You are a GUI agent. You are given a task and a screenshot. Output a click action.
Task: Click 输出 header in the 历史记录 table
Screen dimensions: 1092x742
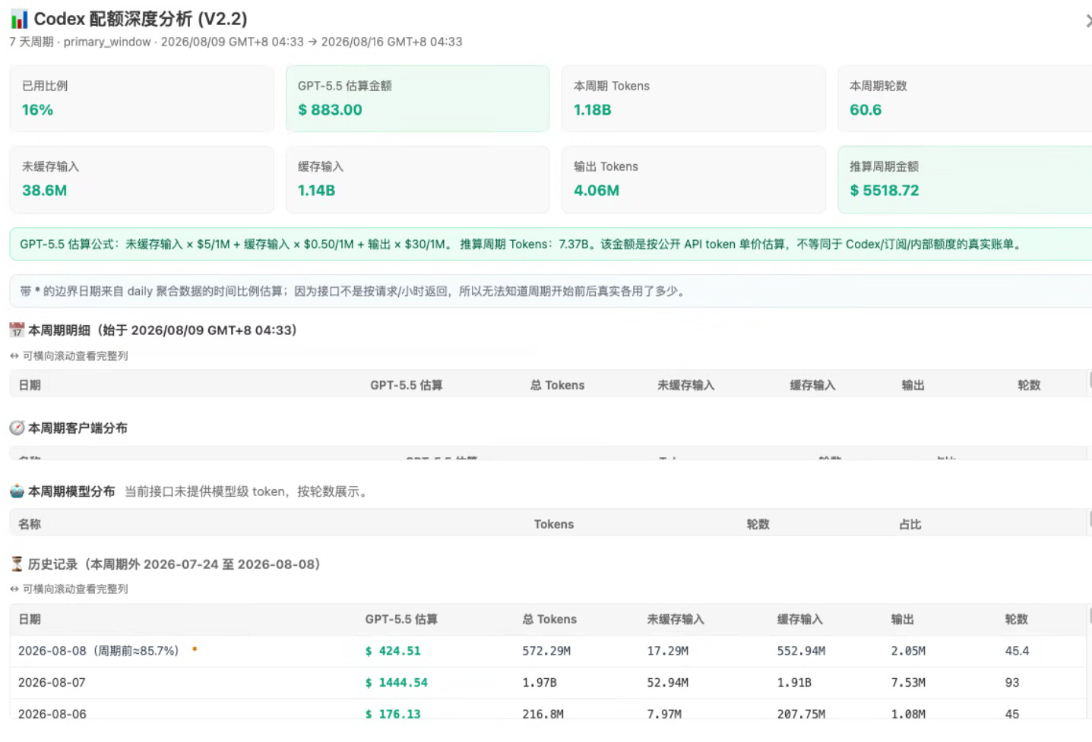(x=902, y=619)
